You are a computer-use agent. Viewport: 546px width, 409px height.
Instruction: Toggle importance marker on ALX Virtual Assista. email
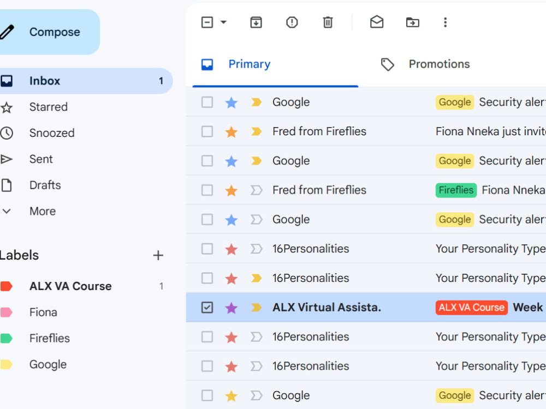point(256,308)
